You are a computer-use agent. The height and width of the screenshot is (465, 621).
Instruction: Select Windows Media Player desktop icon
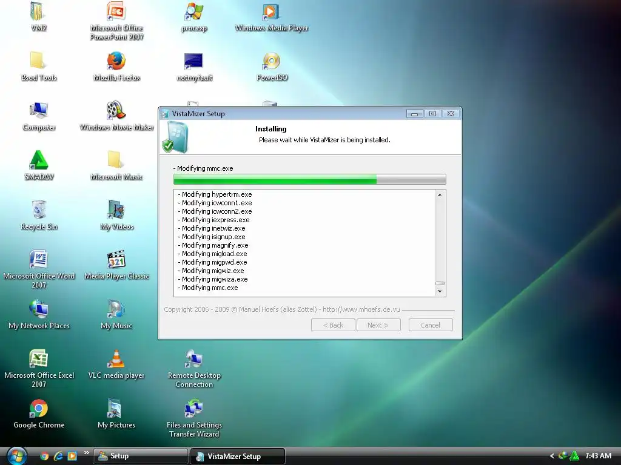pyautogui.click(x=271, y=16)
